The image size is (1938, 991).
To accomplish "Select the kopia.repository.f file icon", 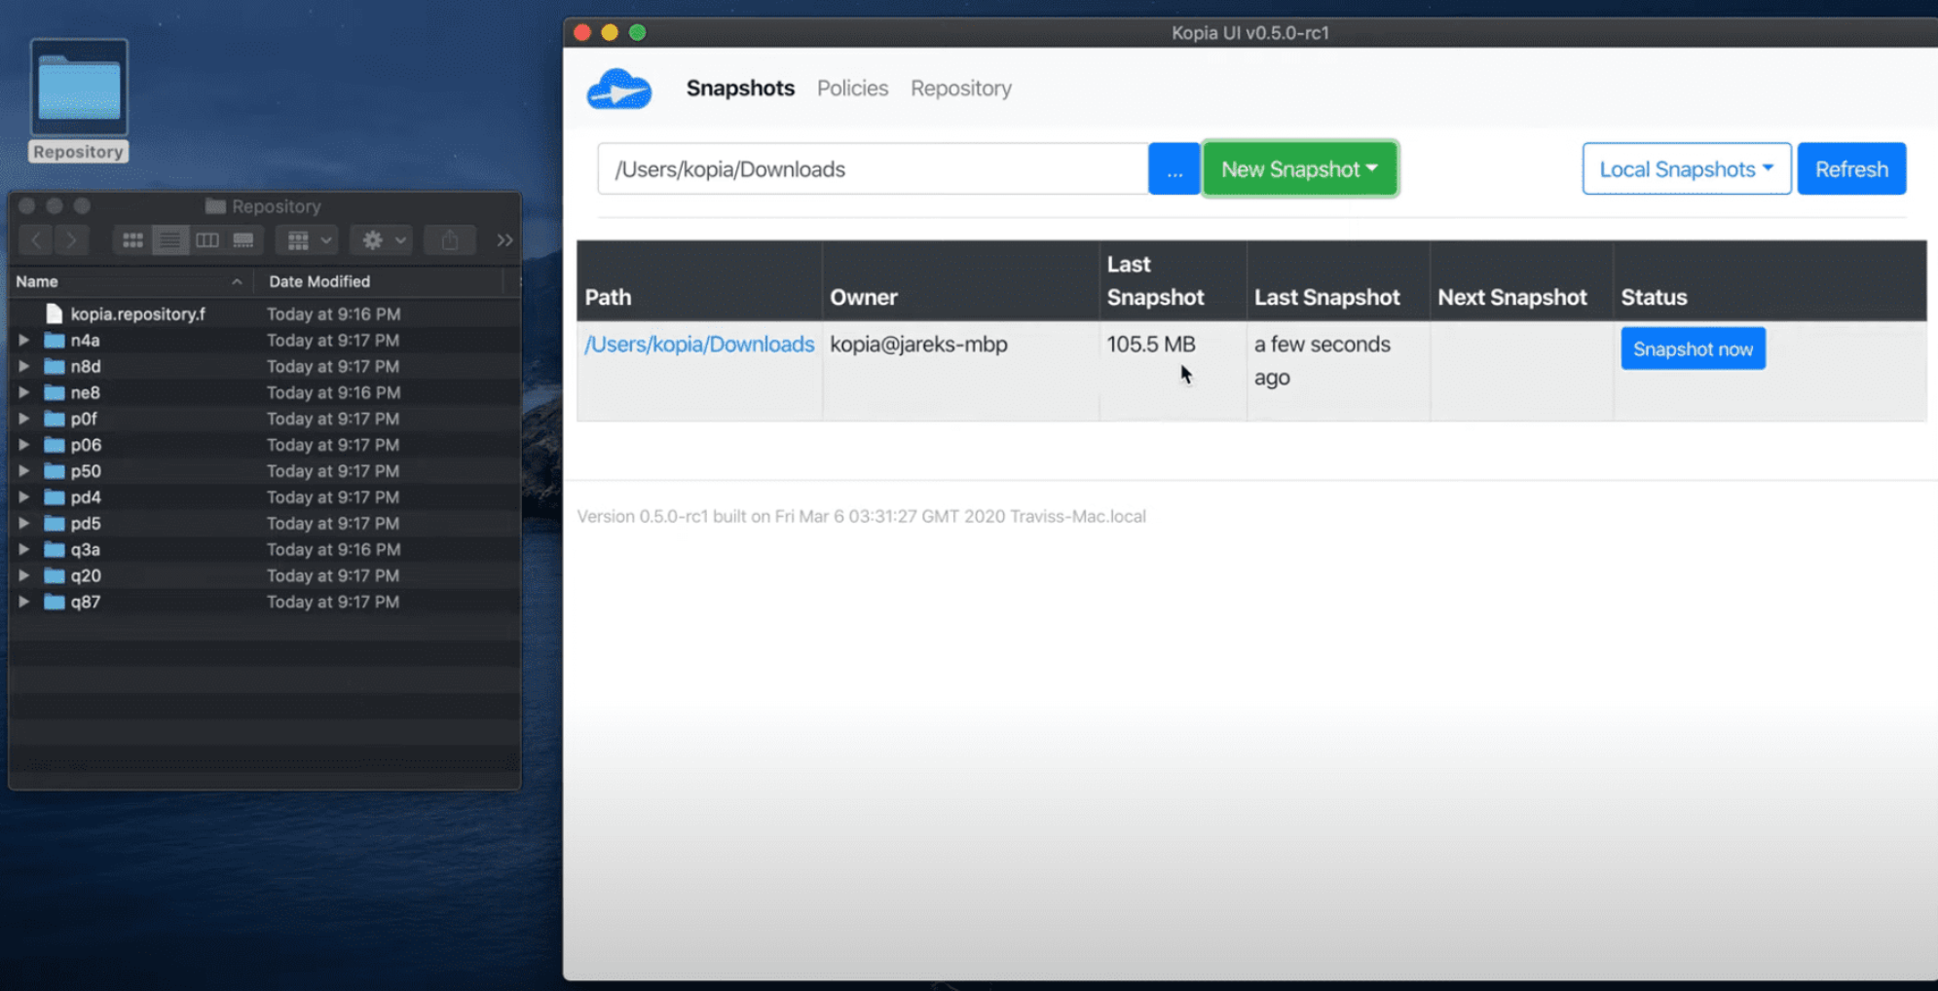I will coord(55,313).
